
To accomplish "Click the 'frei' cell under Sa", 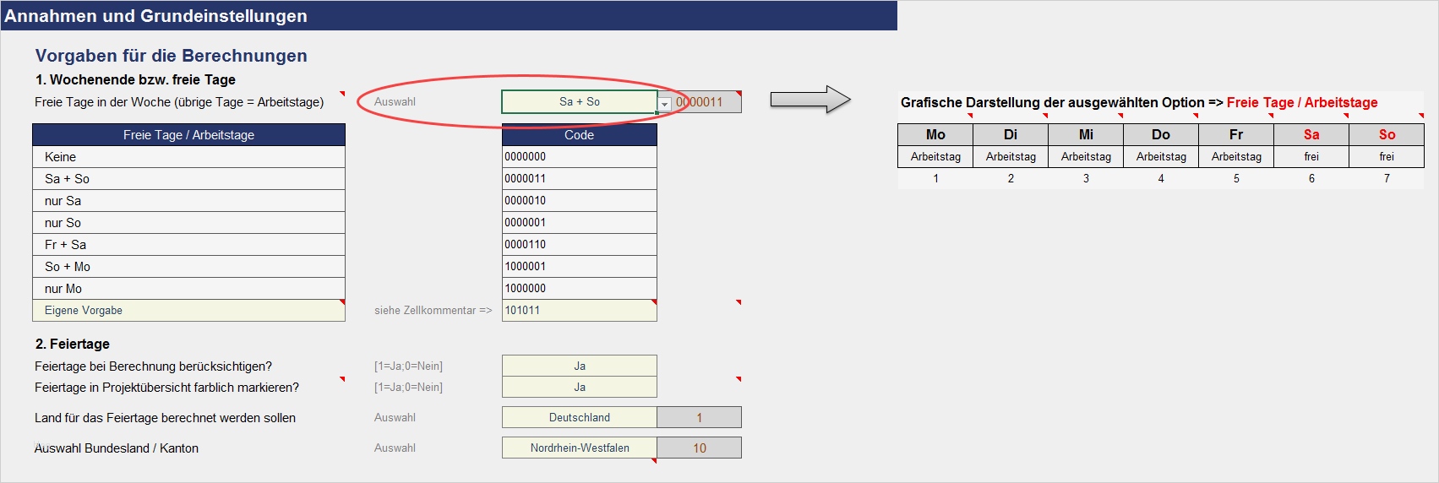I will [1311, 156].
